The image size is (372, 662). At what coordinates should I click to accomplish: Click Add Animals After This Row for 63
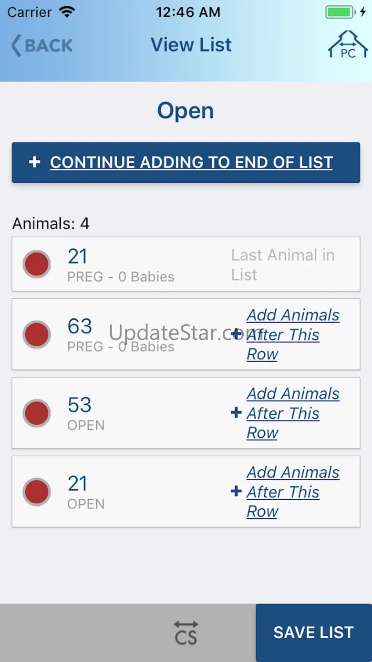click(292, 334)
